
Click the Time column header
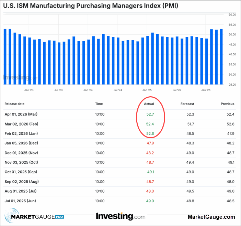(99, 104)
